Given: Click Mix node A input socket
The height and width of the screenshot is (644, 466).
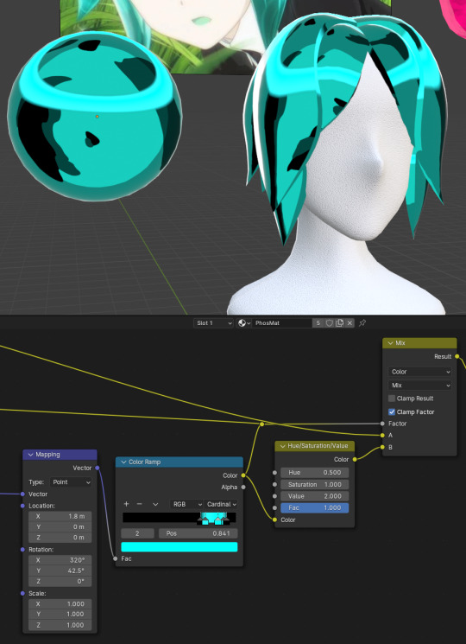Looking at the screenshot, I should (382, 435).
